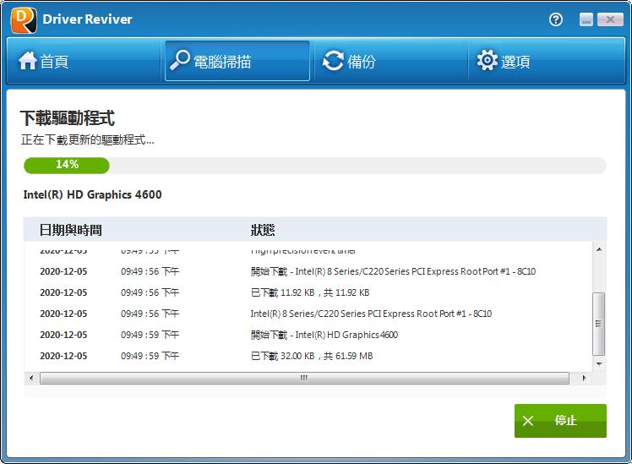Click the 日期與時間 column header
The height and width of the screenshot is (464, 632).
pyautogui.click(x=70, y=230)
